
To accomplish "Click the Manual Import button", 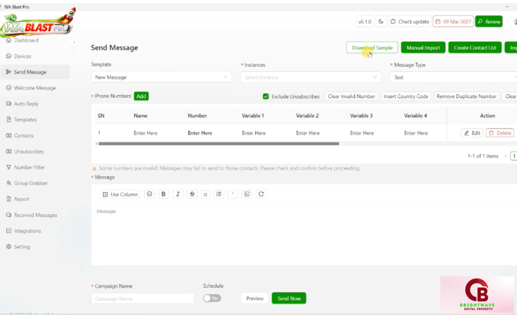I will [423, 48].
